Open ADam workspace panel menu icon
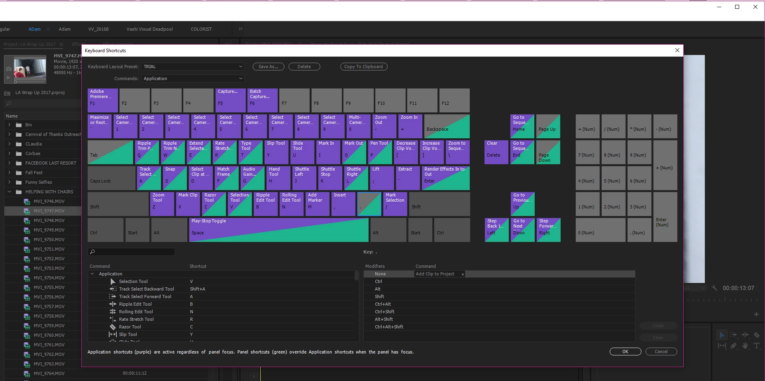Viewport: 765px width, 381px height. 48,29
